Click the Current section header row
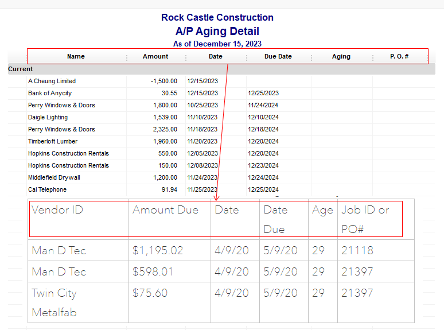Viewport: 444px width, 330px height. (x=21, y=69)
